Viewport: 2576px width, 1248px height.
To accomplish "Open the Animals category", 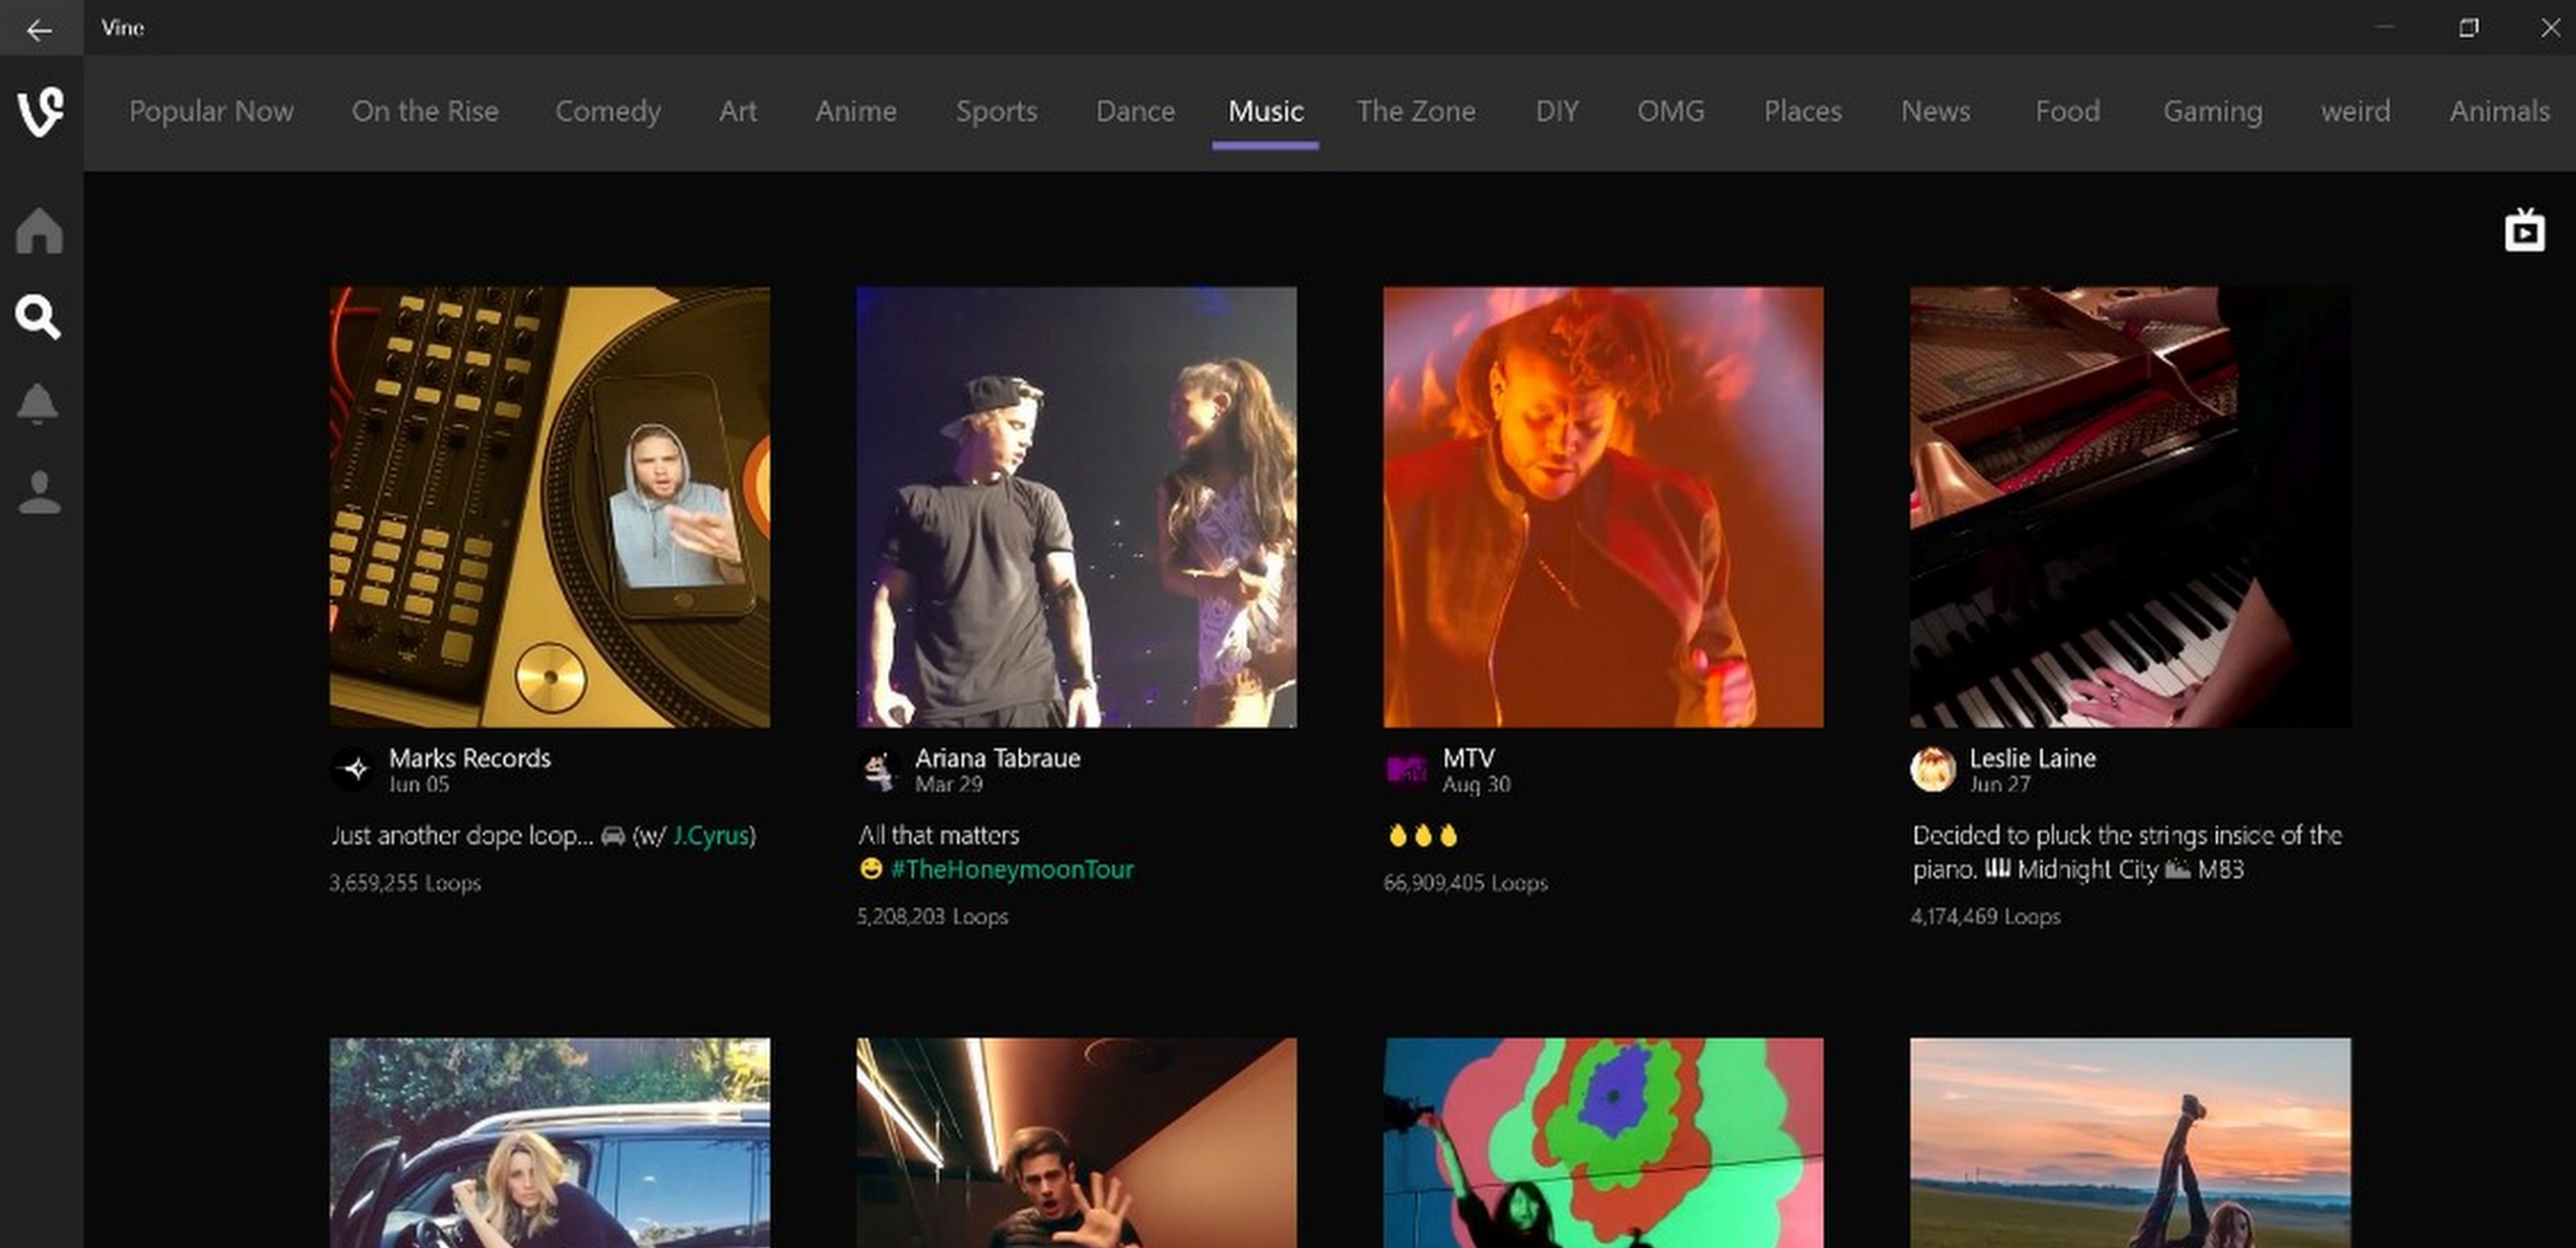I will tap(2499, 111).
